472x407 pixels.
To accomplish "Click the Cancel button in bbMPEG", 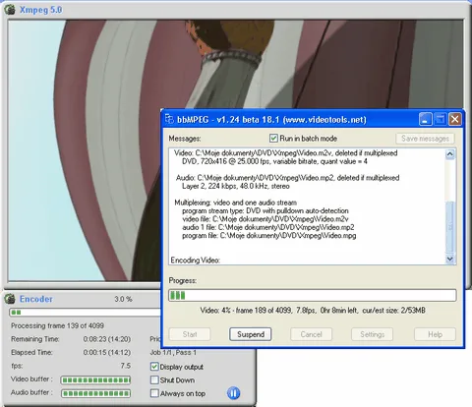I will coord(311,334).
